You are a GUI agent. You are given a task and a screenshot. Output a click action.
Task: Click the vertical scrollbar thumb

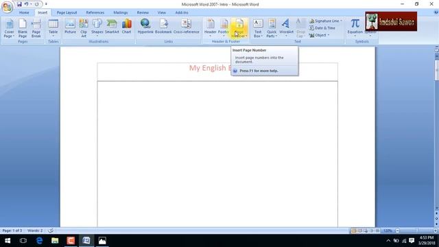436,70
